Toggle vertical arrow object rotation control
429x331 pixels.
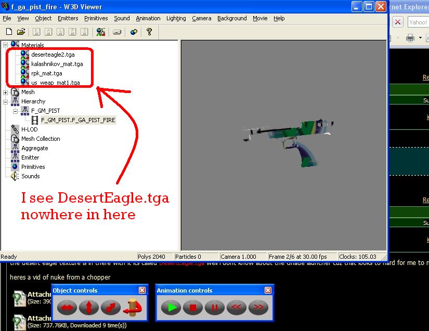(x=89, y=307)
